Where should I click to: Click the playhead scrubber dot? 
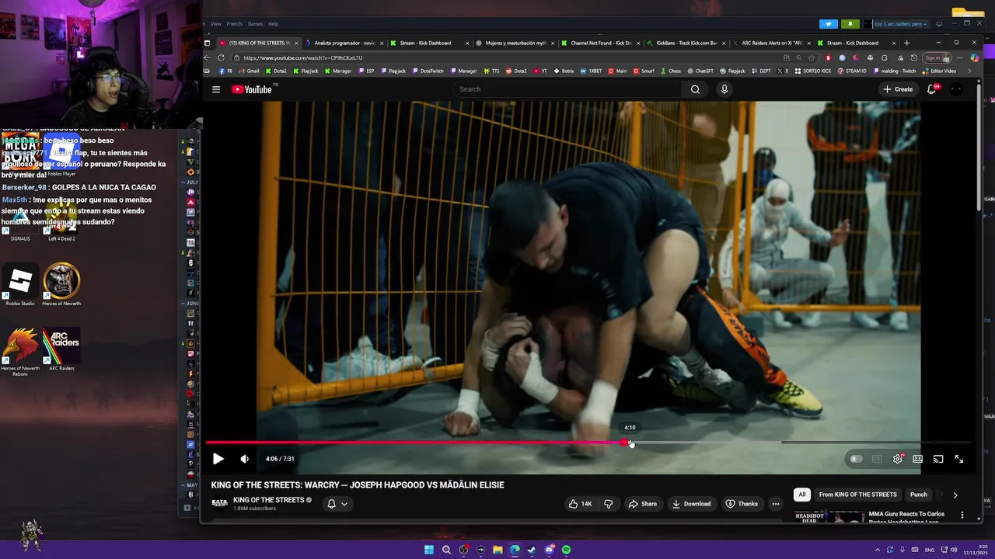(624, 443)
